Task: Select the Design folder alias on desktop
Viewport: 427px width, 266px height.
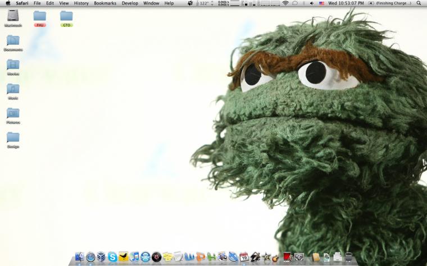Action: (x=13, y=140)
